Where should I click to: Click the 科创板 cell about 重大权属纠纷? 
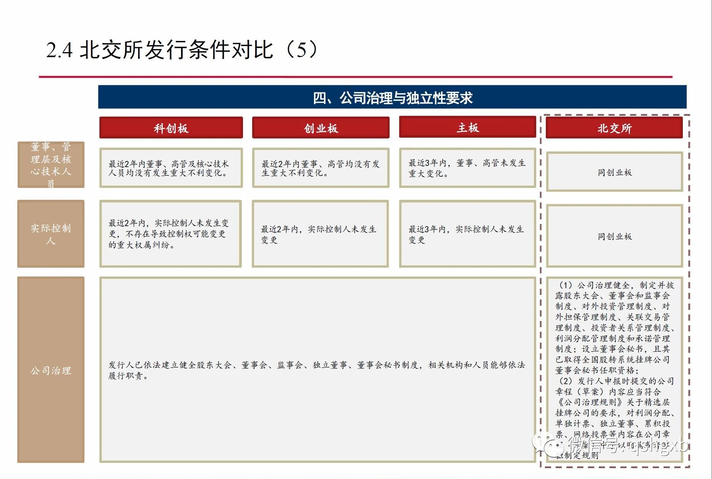[x=170, y=234]
